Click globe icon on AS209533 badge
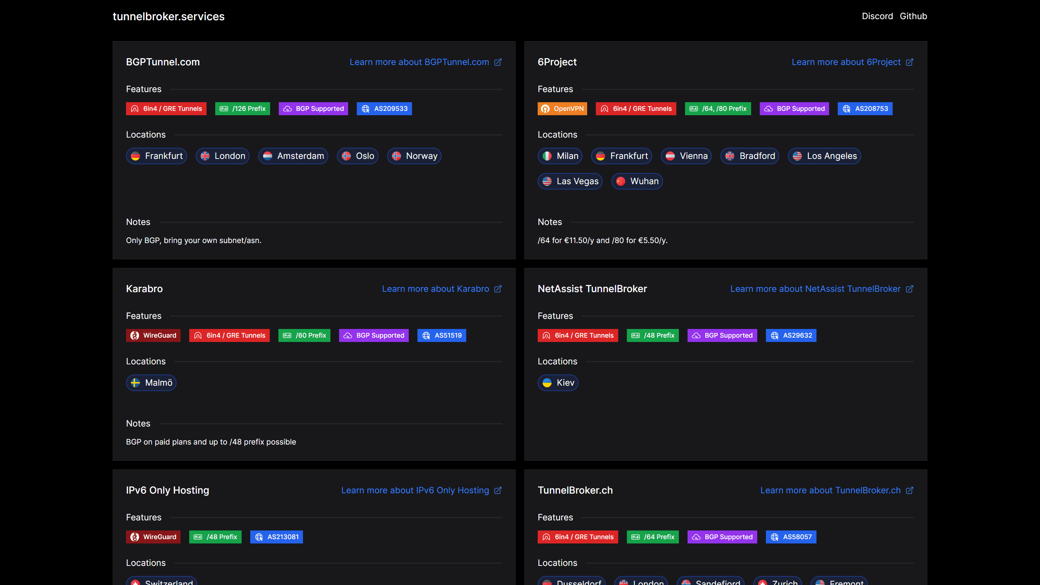Image resolution: width=1040 pixels, height=585 pixels. pos(366,109)
